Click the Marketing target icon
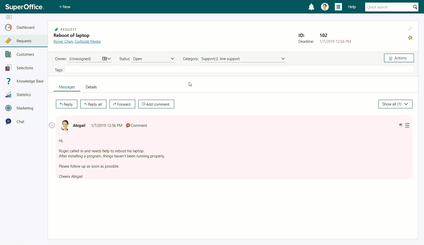424x245 pixels. (x=8, y=108)
